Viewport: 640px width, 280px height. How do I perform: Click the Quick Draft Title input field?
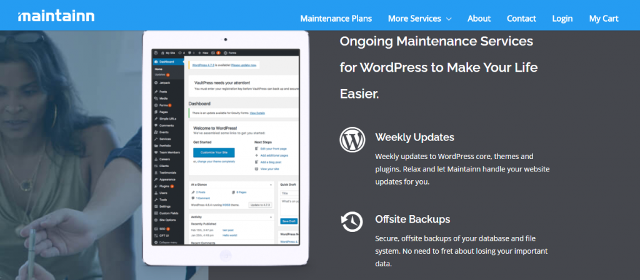pyautogui.click(x=289, y=193)
